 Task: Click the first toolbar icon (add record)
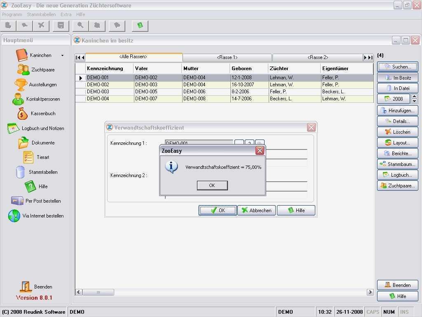8,26
